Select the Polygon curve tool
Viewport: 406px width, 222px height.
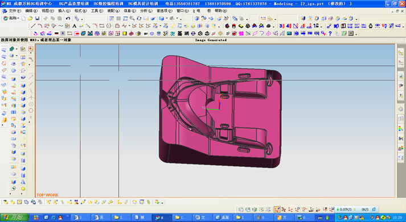(109, 26)
